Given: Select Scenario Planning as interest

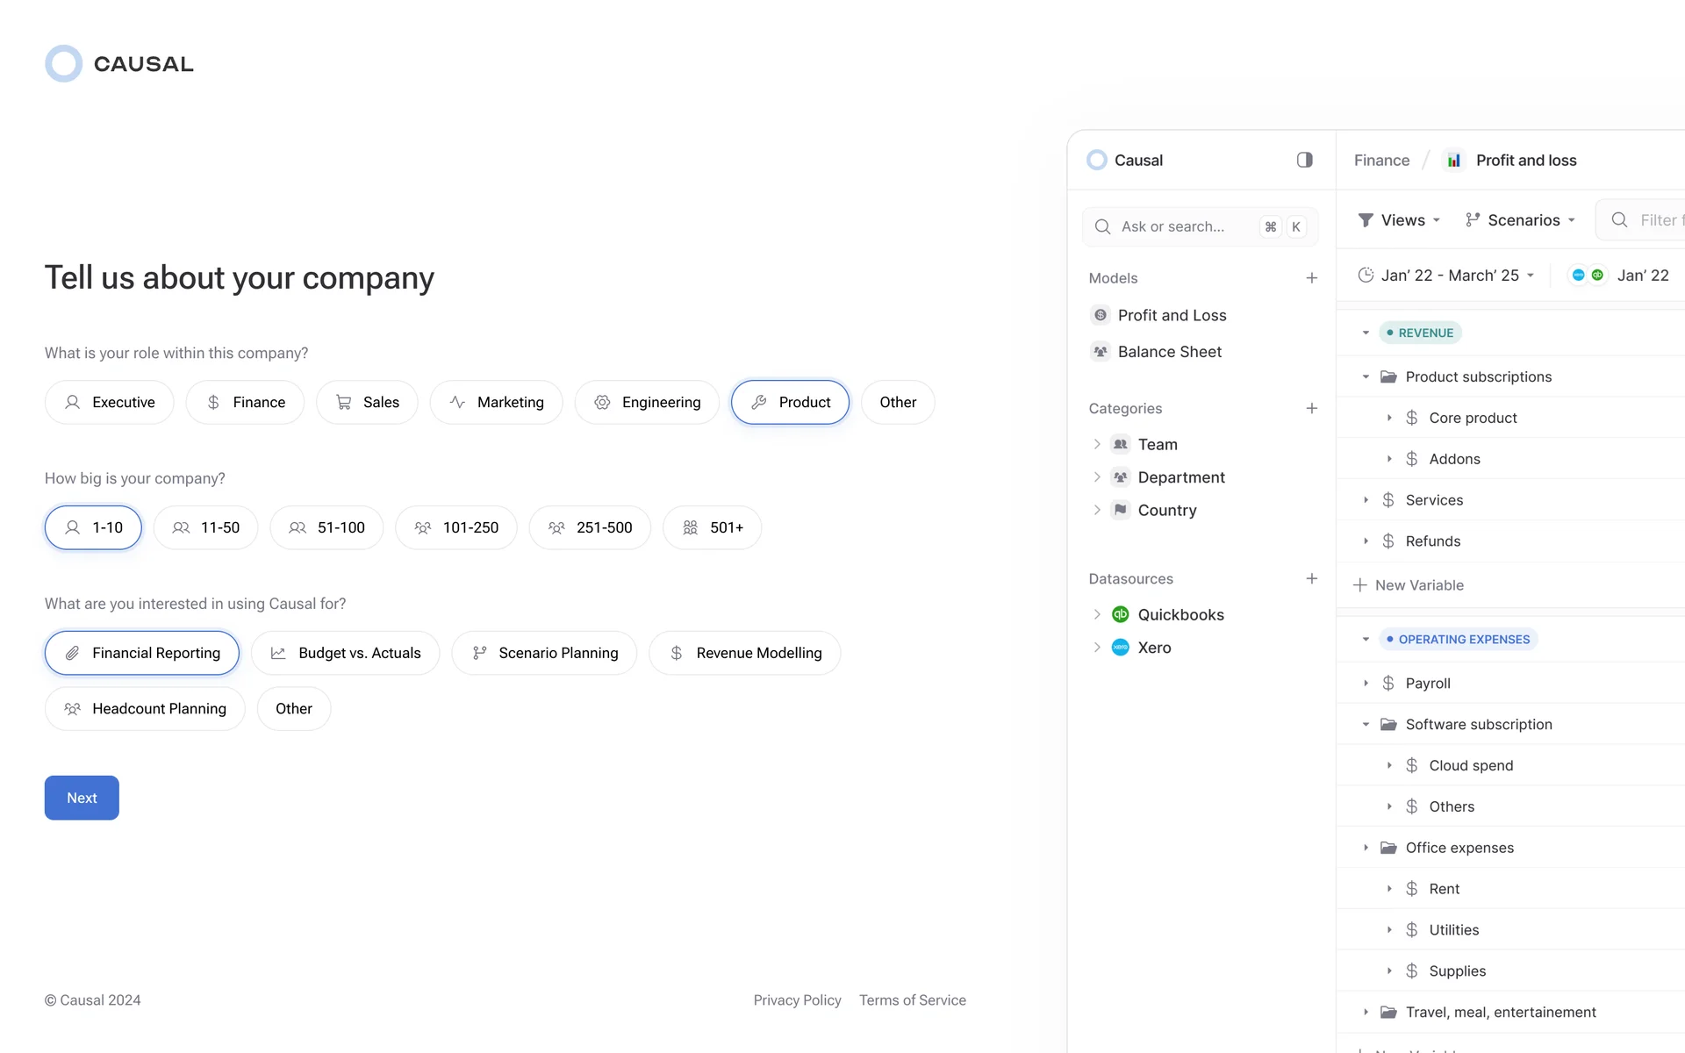Looking at the screenshot, I should click(544, 653).
